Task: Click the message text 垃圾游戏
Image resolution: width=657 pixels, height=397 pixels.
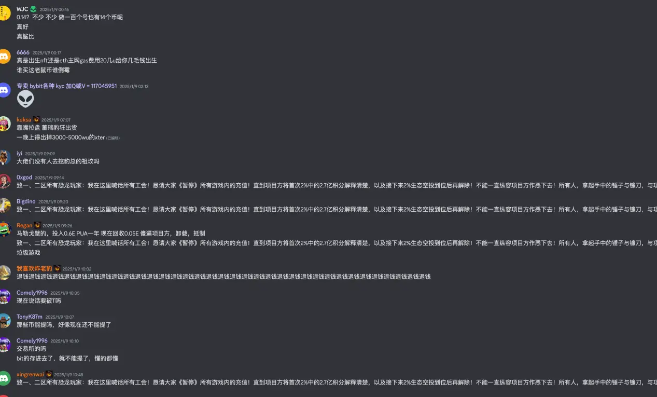Action: tap(28, 252)
